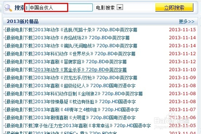
Task: Click [最新电影下载] category before 超级经纪人
Action: coord(20,86)
